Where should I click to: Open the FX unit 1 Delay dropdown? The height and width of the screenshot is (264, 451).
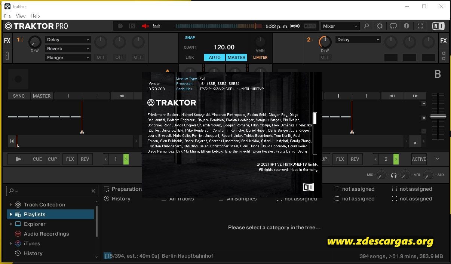(x=68, y=40)
